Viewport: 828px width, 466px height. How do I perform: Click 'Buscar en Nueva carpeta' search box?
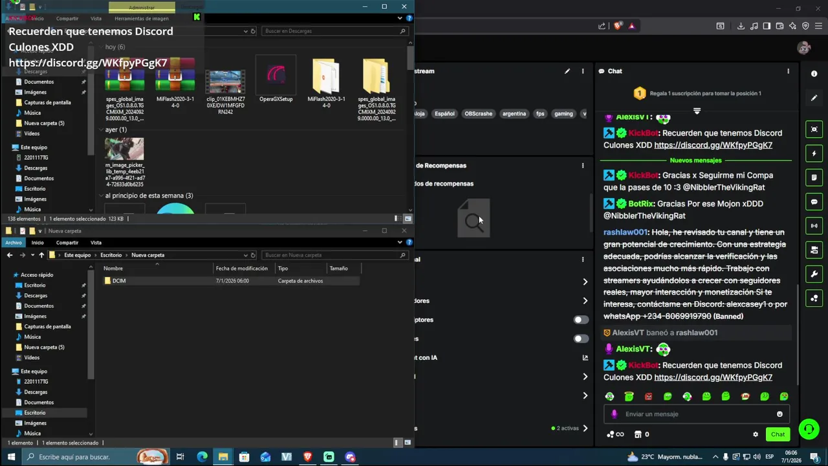tap(334, 255)
